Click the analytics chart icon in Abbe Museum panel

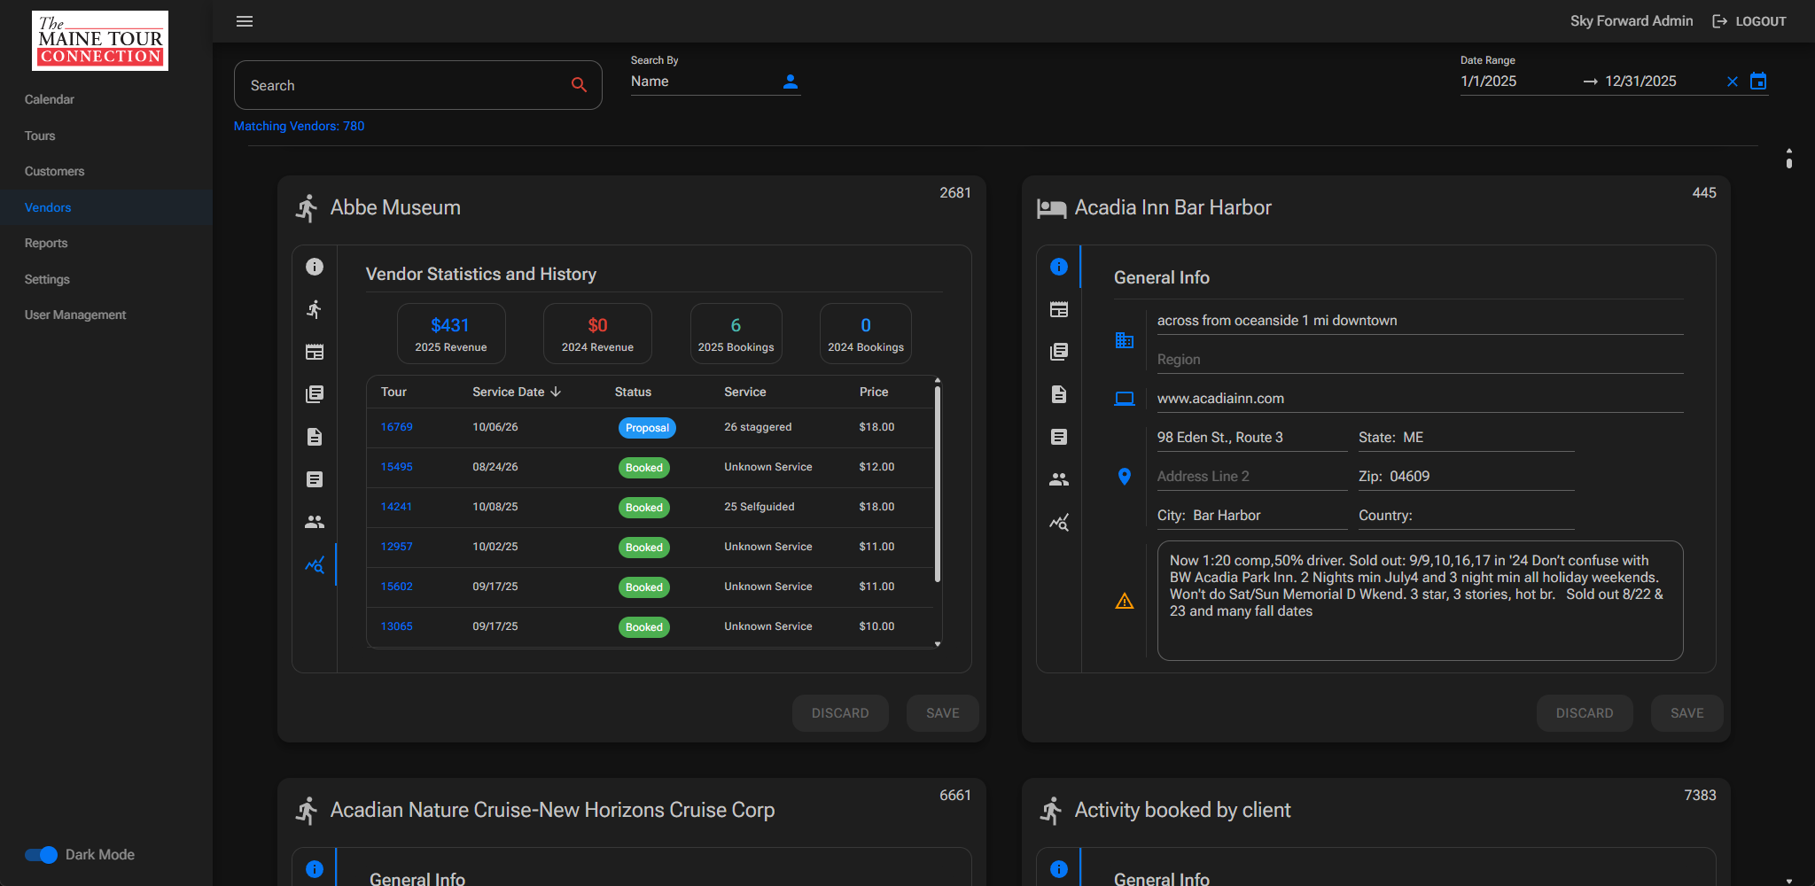pos(315,564)
